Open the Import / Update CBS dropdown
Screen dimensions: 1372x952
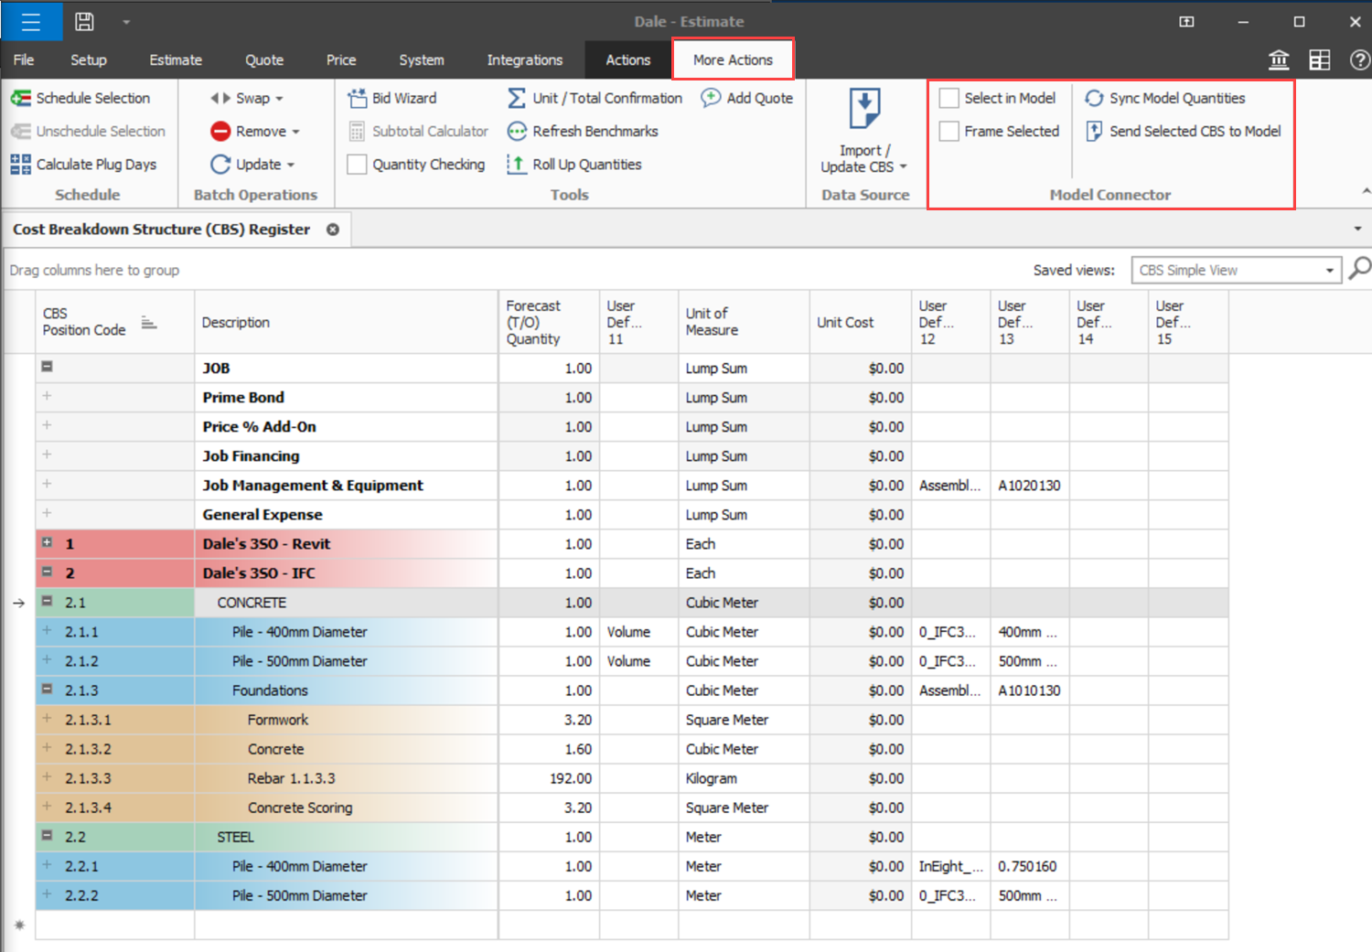click(864, 159)
